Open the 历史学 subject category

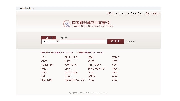coord(115,61)
